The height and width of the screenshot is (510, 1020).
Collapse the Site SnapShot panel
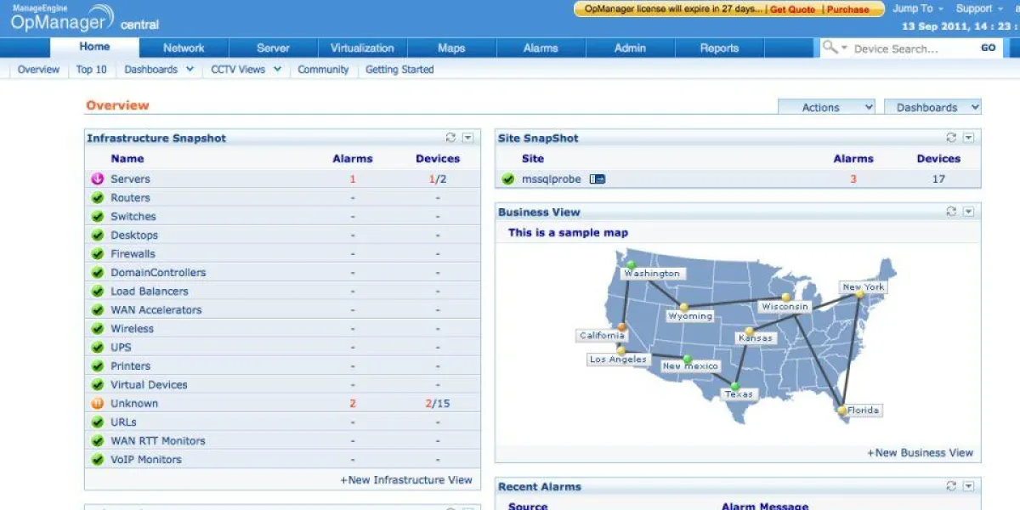(x=968, y=137)
